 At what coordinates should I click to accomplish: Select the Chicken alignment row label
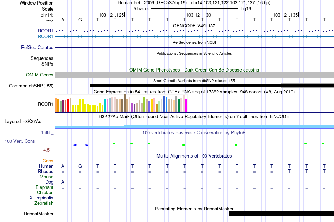click(45, 192)
